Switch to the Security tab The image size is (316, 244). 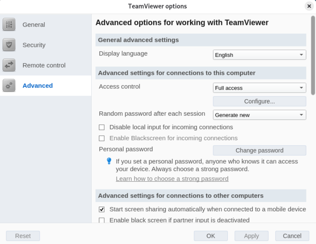pos(34,45)
